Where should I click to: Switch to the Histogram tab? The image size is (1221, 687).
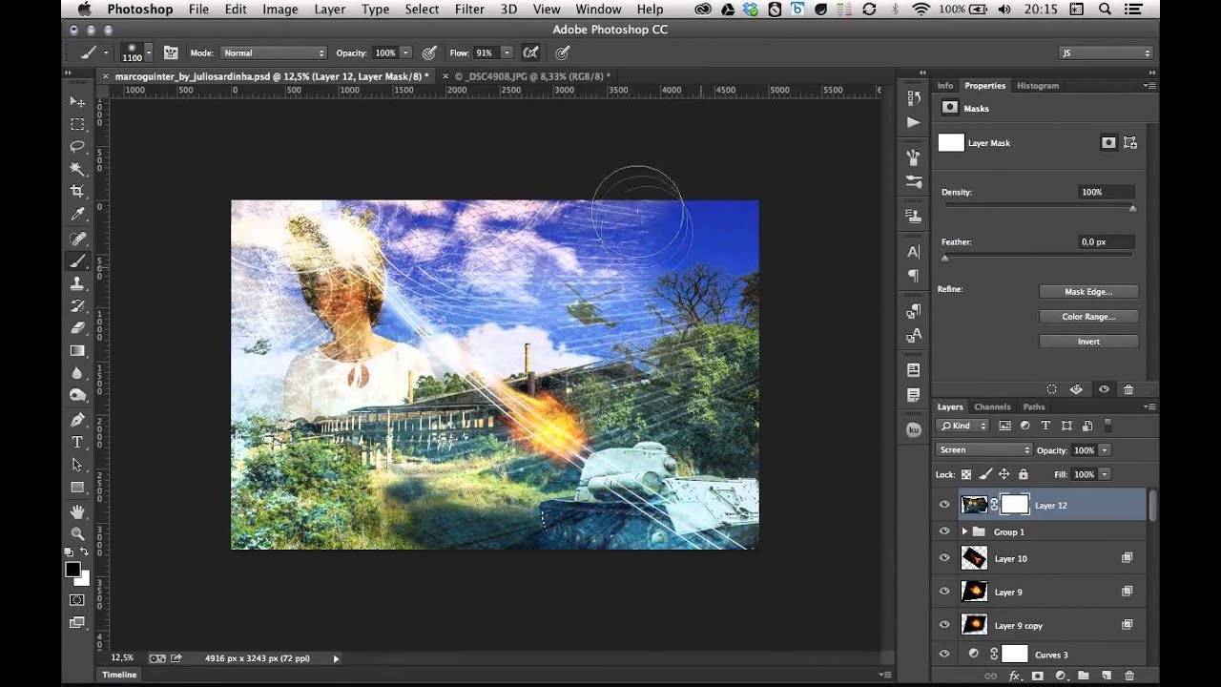[x=1038, y=85]
